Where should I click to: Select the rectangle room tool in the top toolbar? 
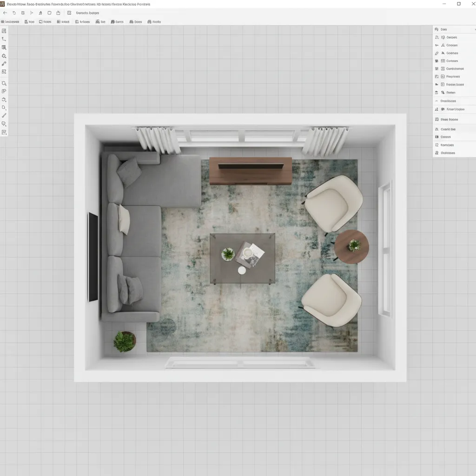(49, 13)
